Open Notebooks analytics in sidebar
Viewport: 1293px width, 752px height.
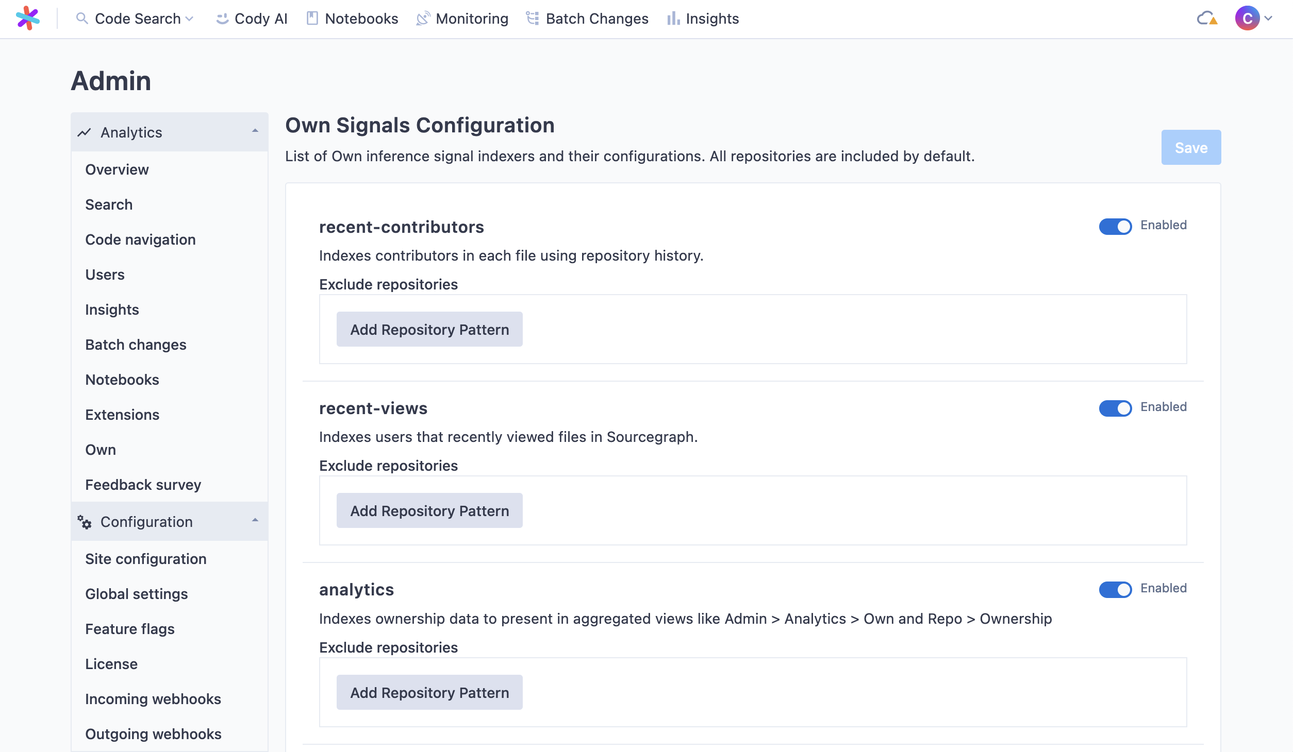[x=169, y=380]
